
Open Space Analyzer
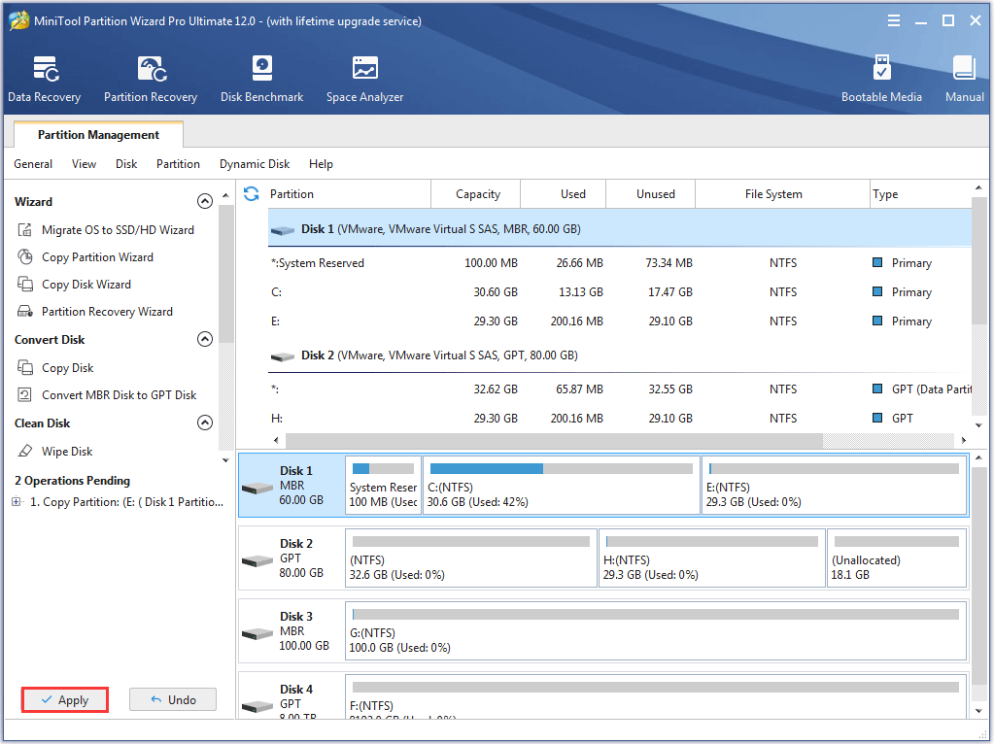click(x=365, y=80)
